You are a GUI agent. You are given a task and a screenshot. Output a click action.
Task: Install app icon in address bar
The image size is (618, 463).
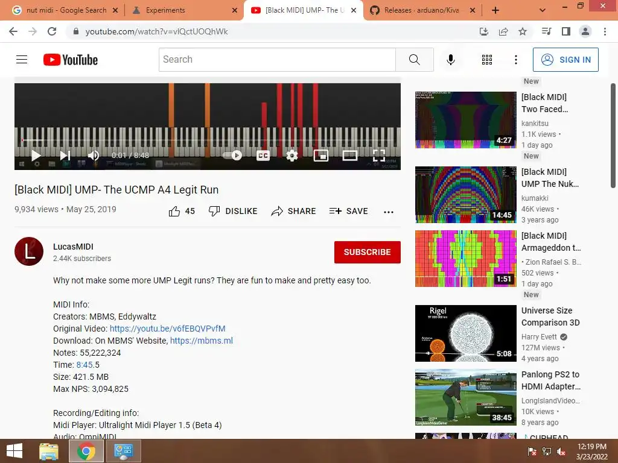pos(484,31)
